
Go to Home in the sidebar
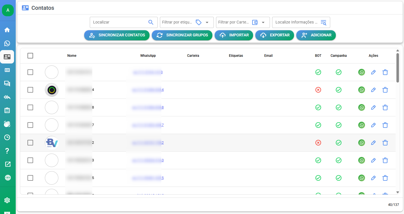(7, 30)
